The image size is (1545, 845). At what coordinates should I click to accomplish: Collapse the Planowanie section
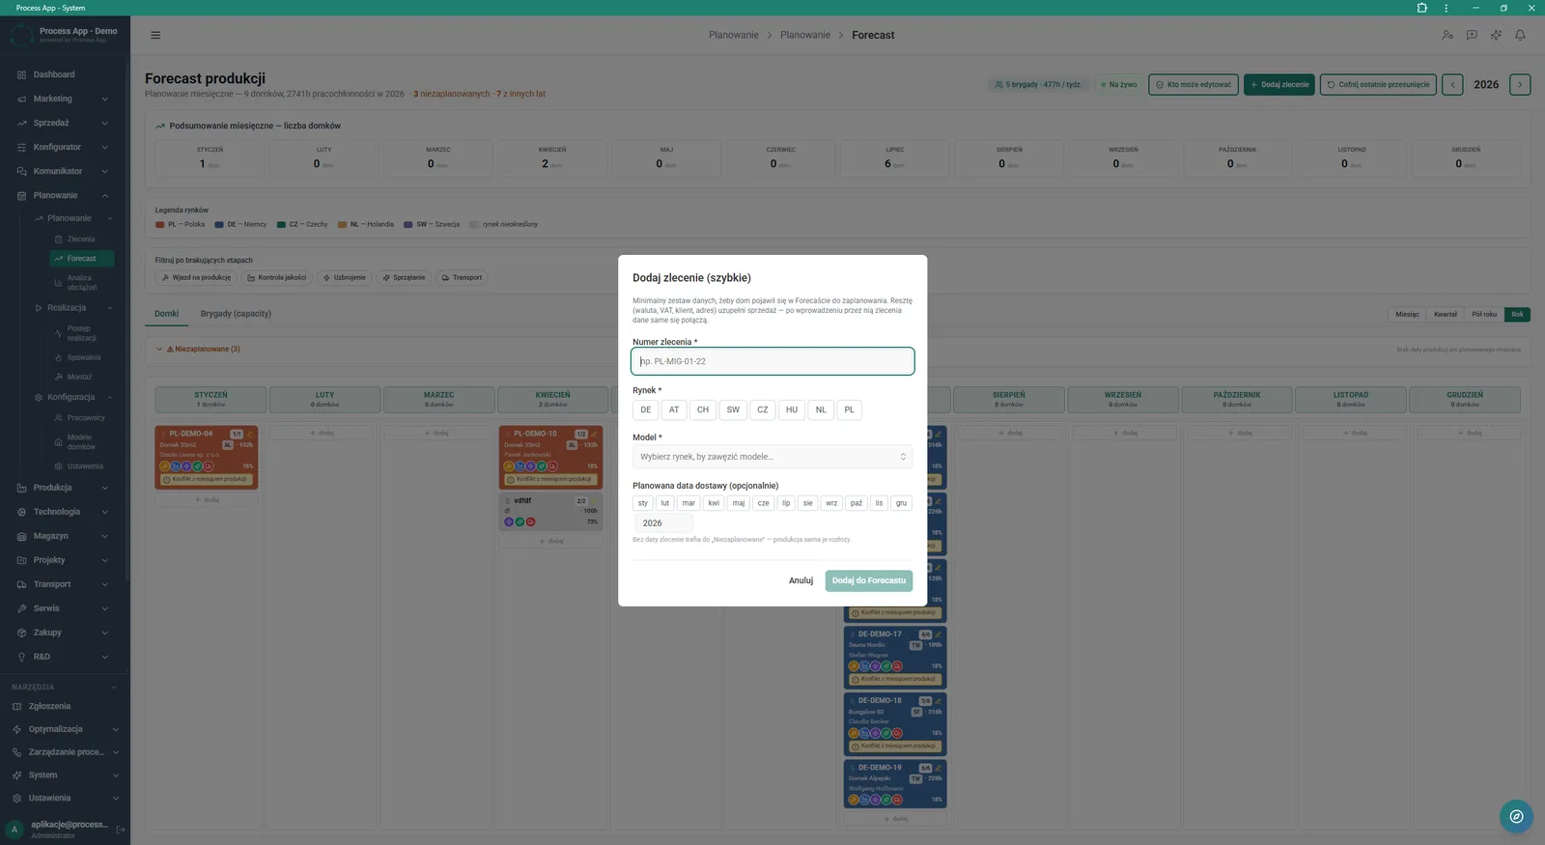point(104,195)
